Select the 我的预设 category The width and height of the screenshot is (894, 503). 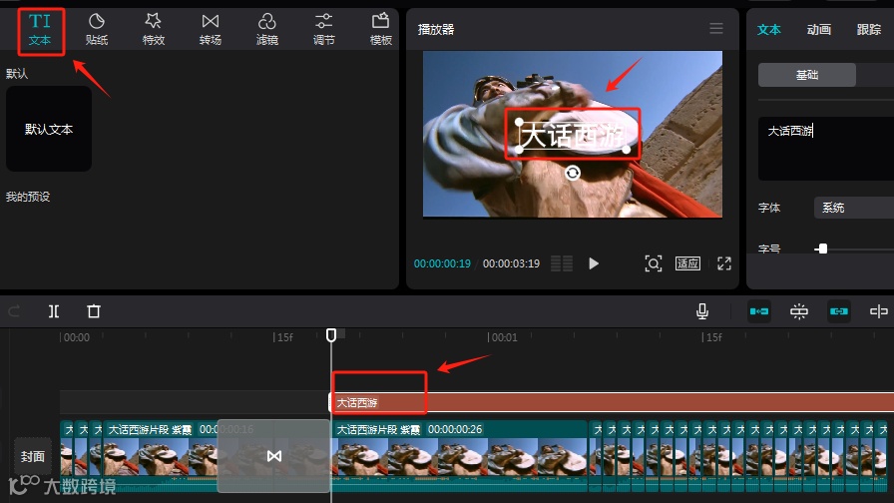[x=28, y=197]
